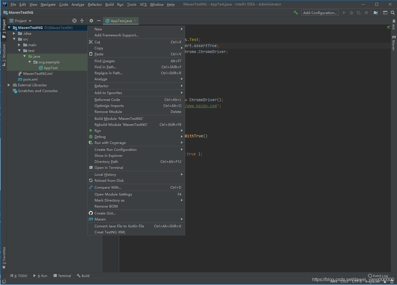Expand the Copy submenu
Image resolution: width=397 pixels, height=285 pixels.
(136, 48)
